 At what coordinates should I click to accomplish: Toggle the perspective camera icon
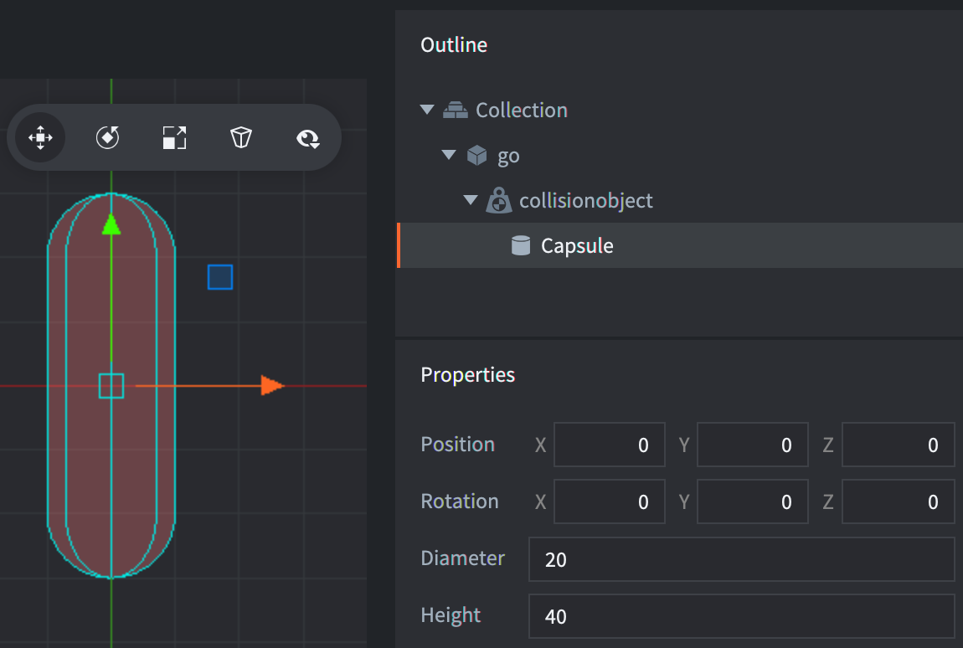[x=241, y=137]
